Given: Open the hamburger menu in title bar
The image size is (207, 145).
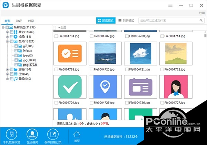Looking at the screenshot, I should coord(170,5).
